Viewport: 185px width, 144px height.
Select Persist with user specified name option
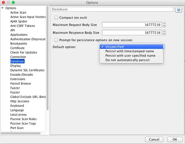pos(131,56)
